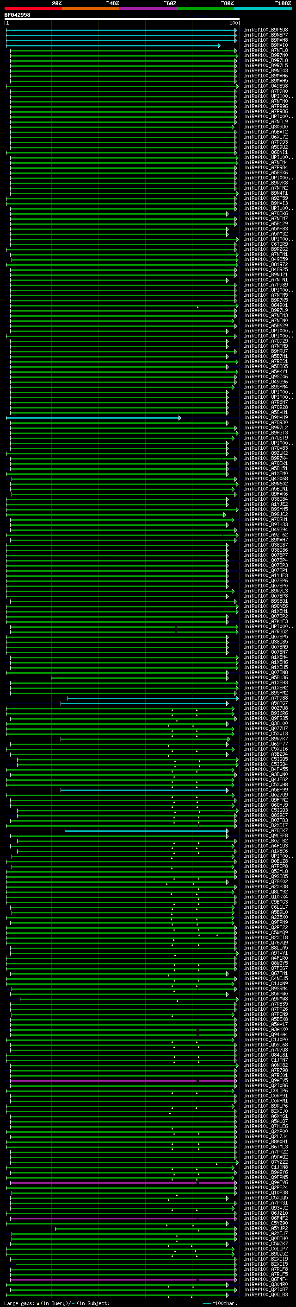Select label UniRef100_A5BBX6
The height and width of the screenshot is (1307, 296).
point(265,172)
